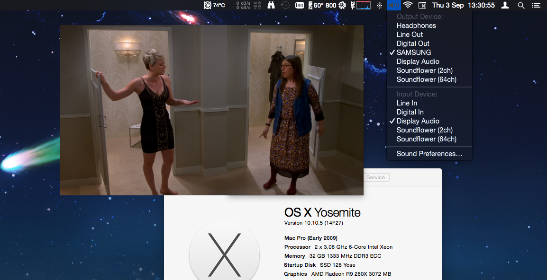Click the OS X Yosemite X logo
Viewport: 547px width, 280px height.
[224, 250]
